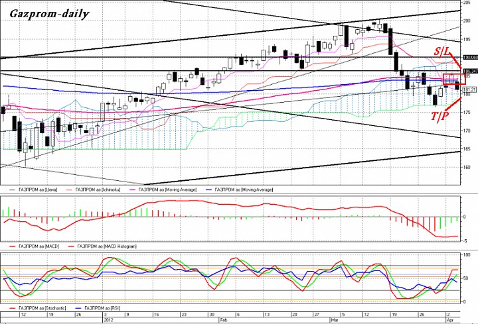Click the 23 date label in January
This screenshot has height=324, width=478.
184,315
